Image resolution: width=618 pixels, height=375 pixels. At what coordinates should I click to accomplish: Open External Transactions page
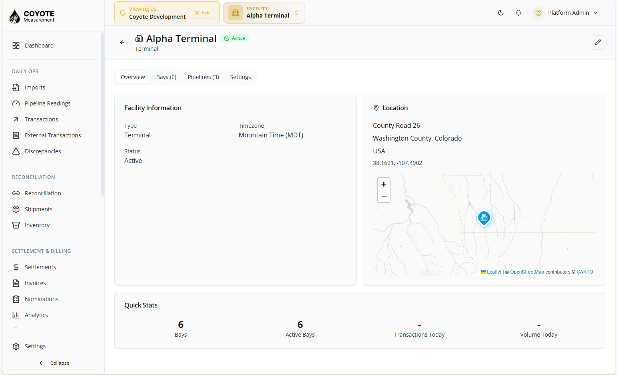(x=53, y=135)
